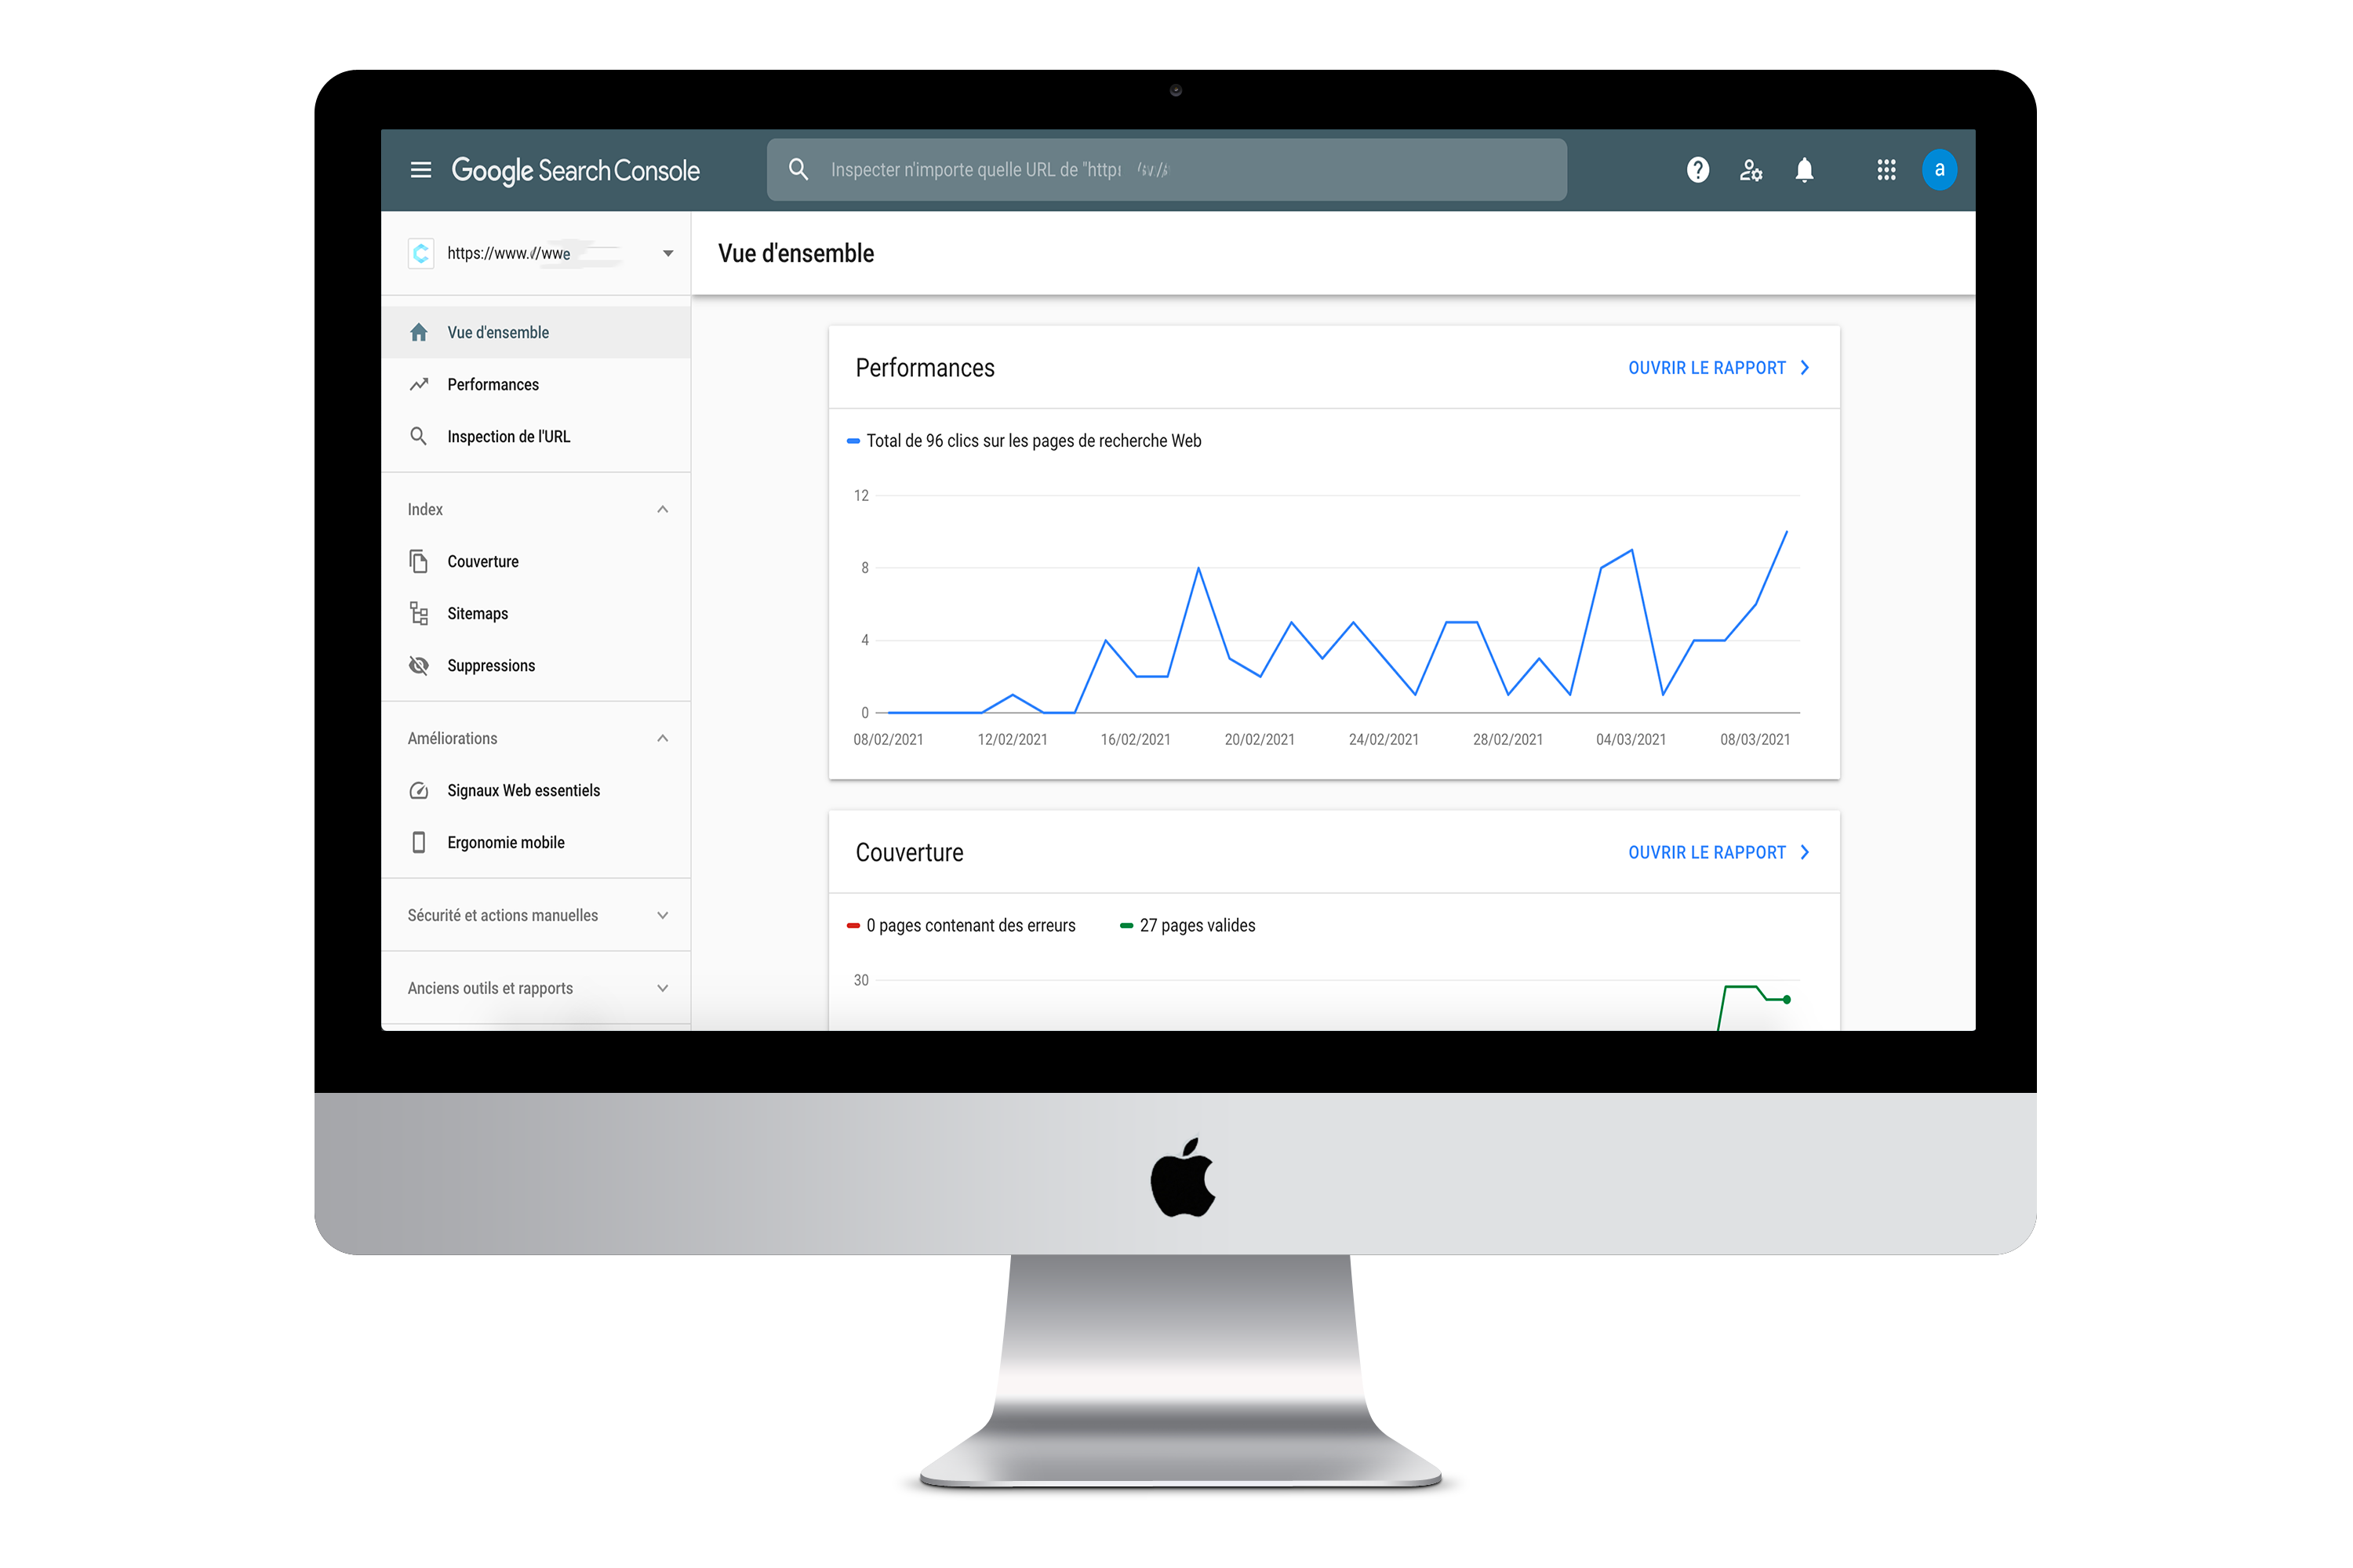This screenshot has width=2353, height=1568.
Task: Click the Ergonomie mobile icon
Action: 422,842
